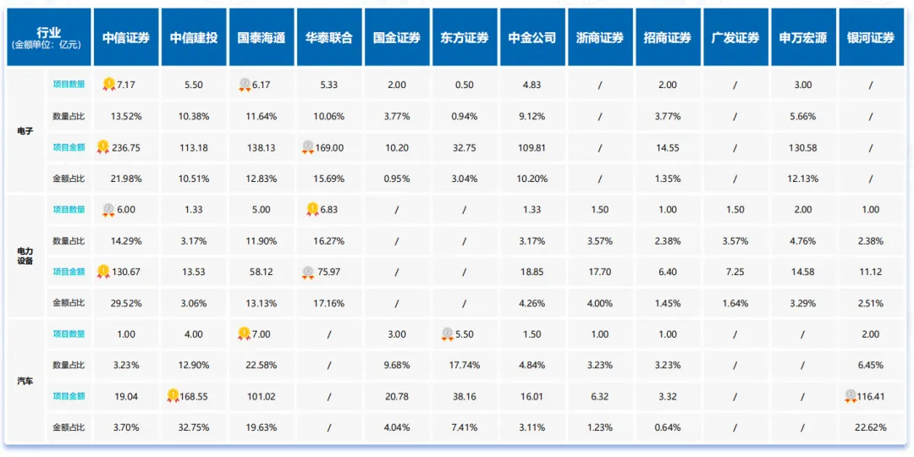The width and height of the screenshot is (914, 457).
Task: Select the 电力设备 industry row label
Action: pyautogui.click(x=25, y=256)
